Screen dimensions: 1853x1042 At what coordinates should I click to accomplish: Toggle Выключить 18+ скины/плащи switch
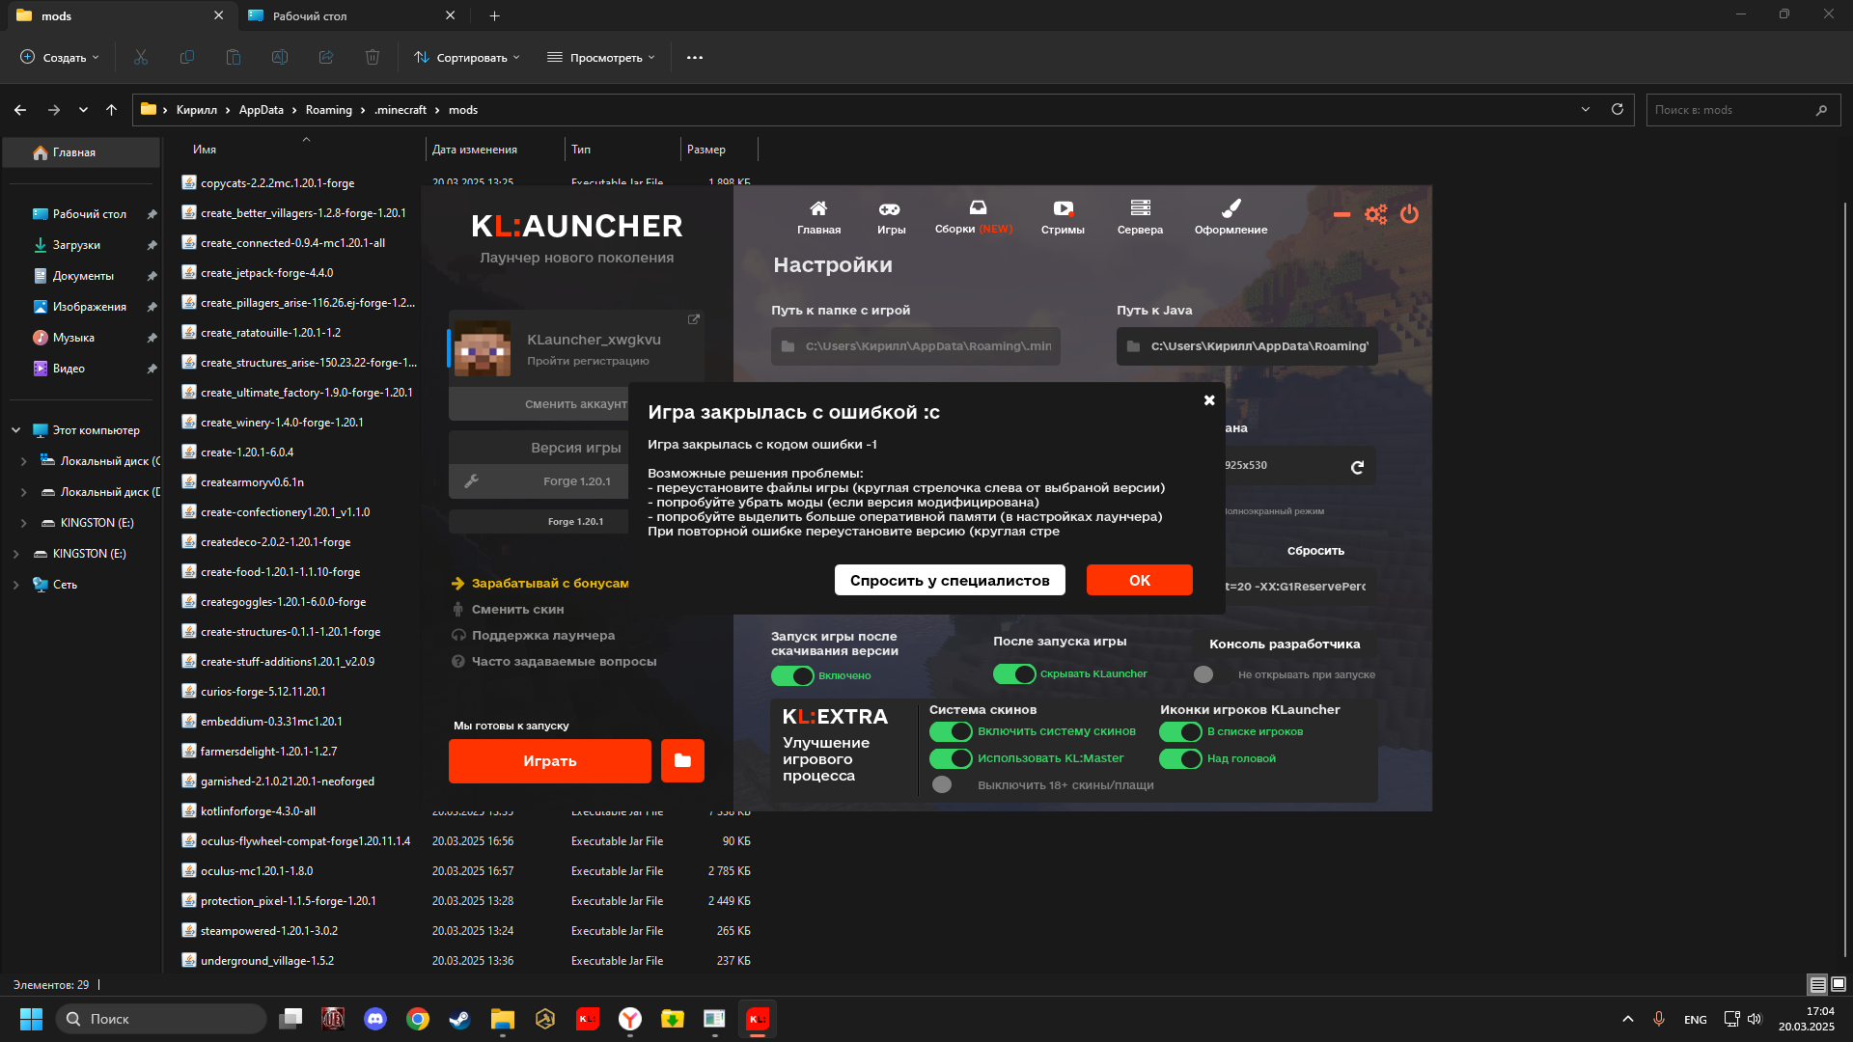tap(942, 784)
